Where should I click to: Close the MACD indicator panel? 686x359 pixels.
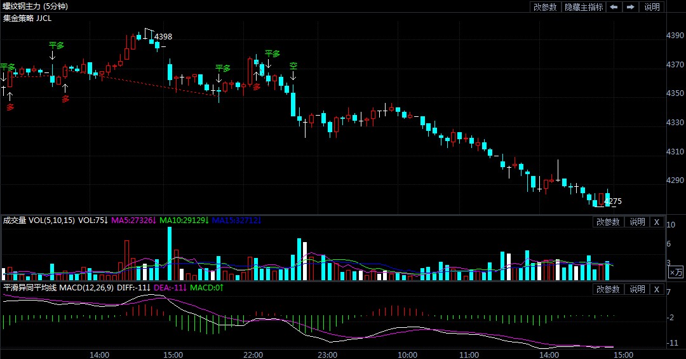(657, 289)
